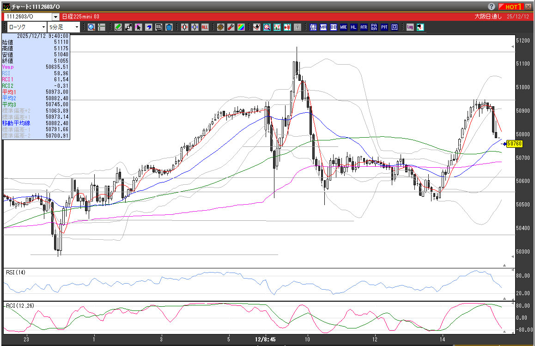Click the PVT indicator button
Viewport: 535px width, 346px height.
pyautogui.click(x=384, y=27)
